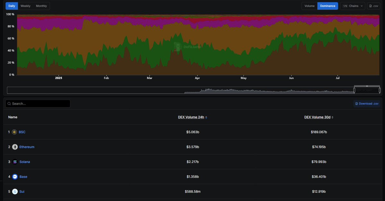Click the Download .csv button
385x201 pixels.
[367, 104]
